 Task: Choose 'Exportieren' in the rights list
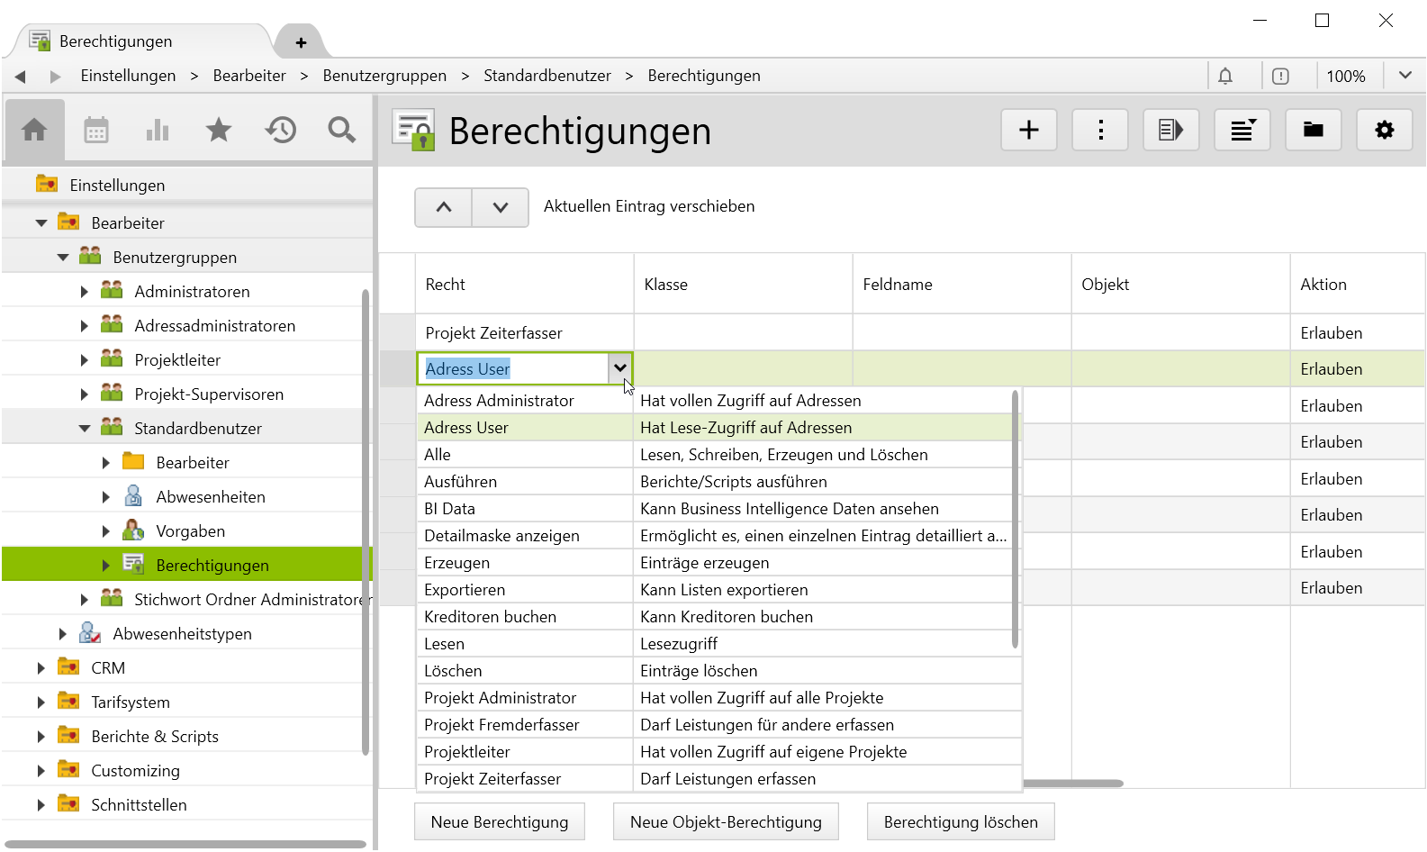click(465, 590)
